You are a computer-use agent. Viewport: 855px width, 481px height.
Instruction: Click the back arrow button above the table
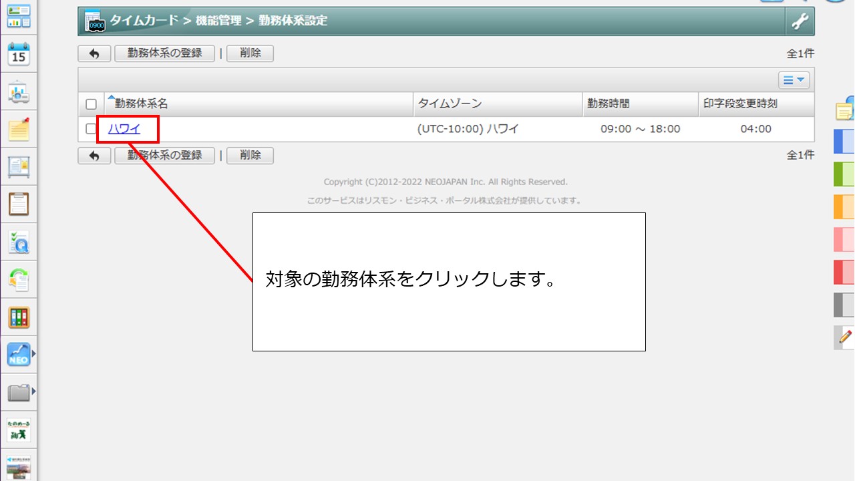(94, 54)
